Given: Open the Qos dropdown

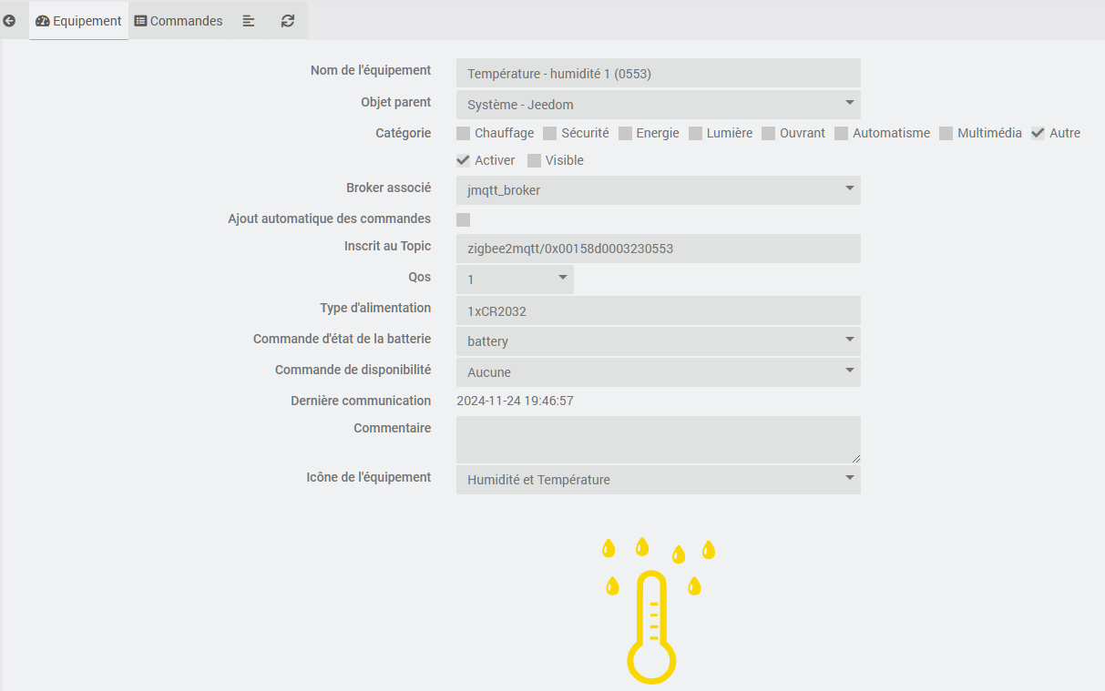Looking at the screenshot, I should 515,279.
